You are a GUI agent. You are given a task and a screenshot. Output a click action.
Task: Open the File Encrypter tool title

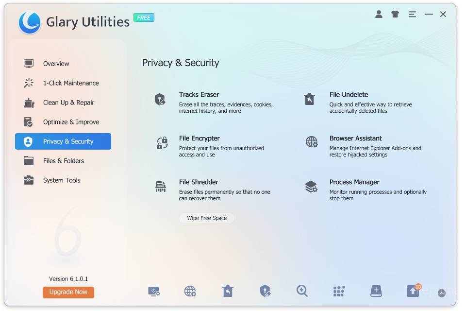tap(199, 138)
